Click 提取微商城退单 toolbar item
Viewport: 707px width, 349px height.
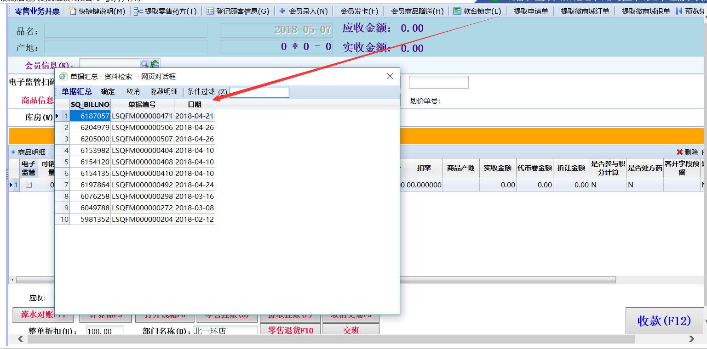(646, 11)
